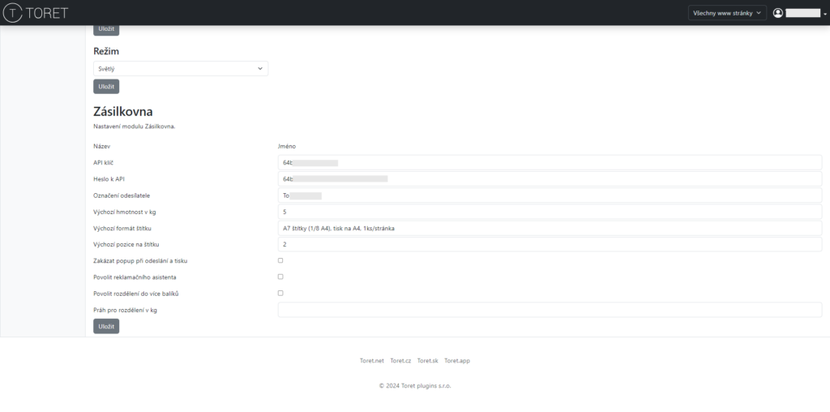Open Výchozí formát štítku selector

click(x=550, y=228)
